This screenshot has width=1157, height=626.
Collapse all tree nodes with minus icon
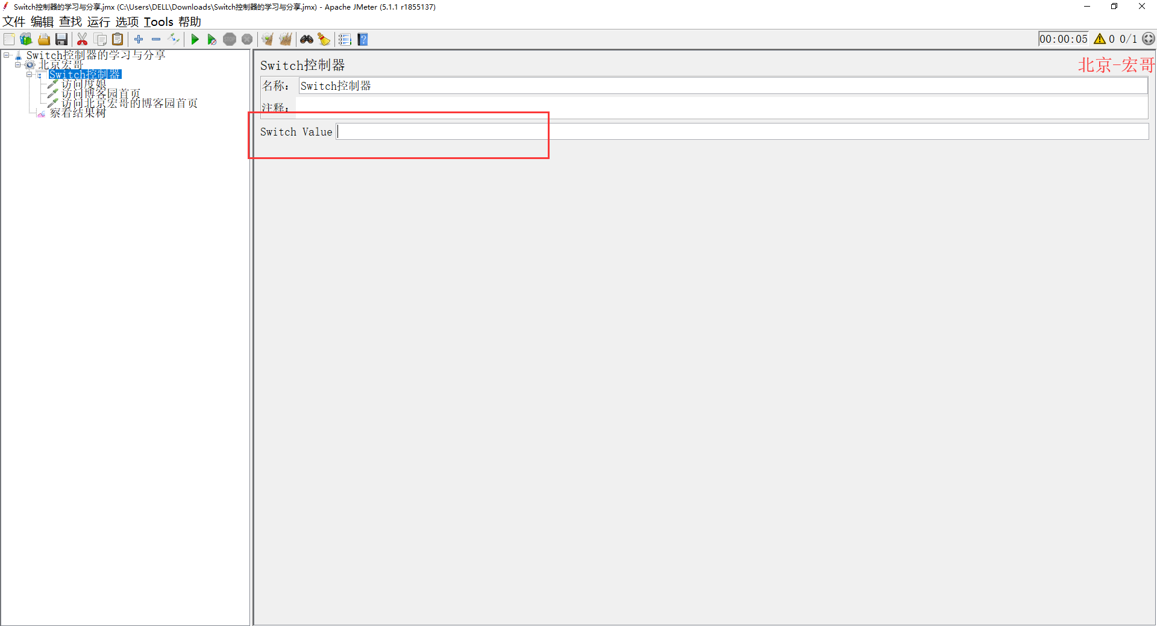point(156,39)
